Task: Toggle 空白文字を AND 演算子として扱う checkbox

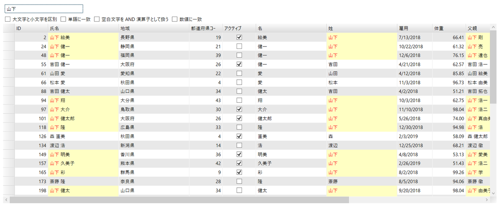Action: click(97, 19)
